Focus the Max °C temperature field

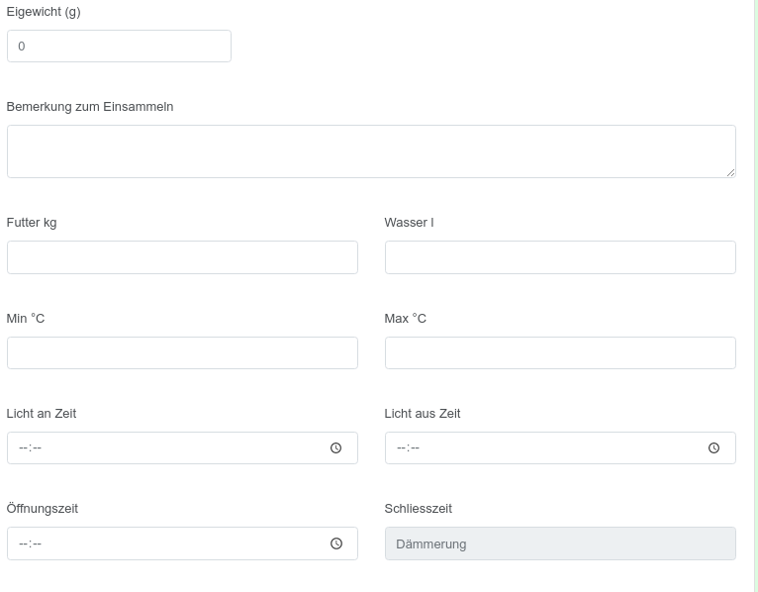point(560,353)
